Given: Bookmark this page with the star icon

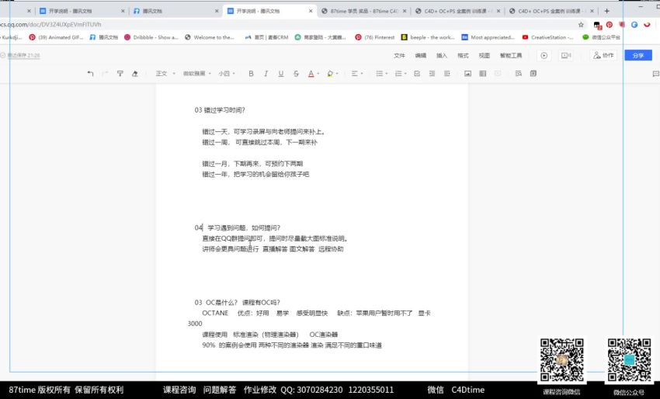Looking at the screenshot, I should [x=581, y=24].
